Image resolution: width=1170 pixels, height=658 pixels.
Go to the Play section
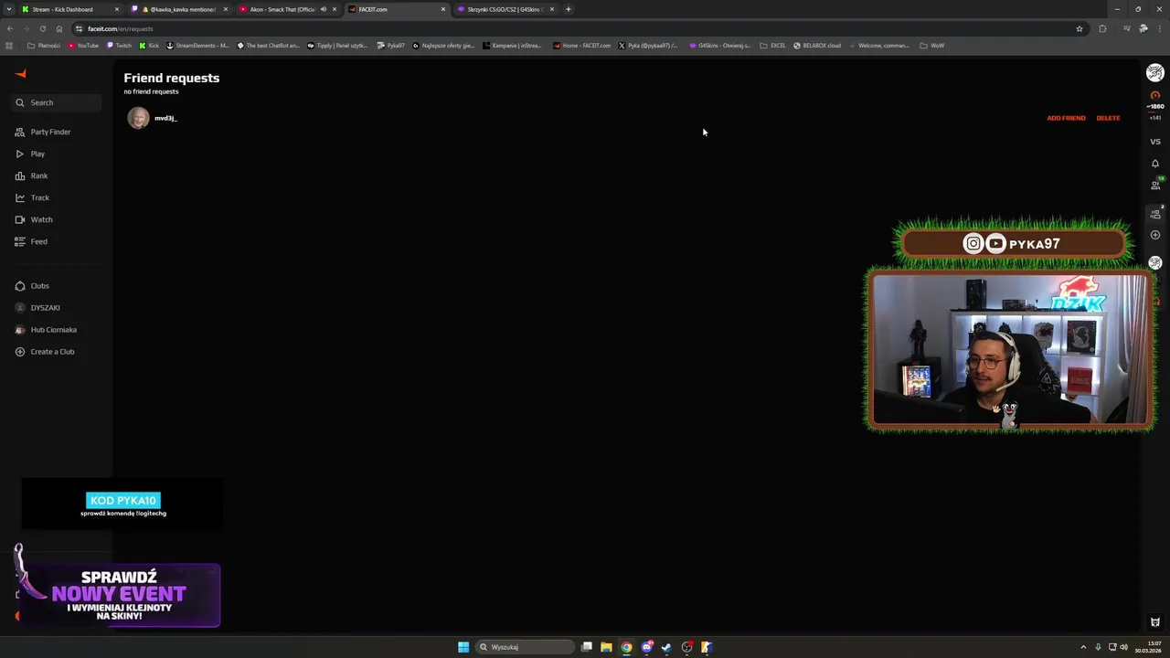(30, 154)
